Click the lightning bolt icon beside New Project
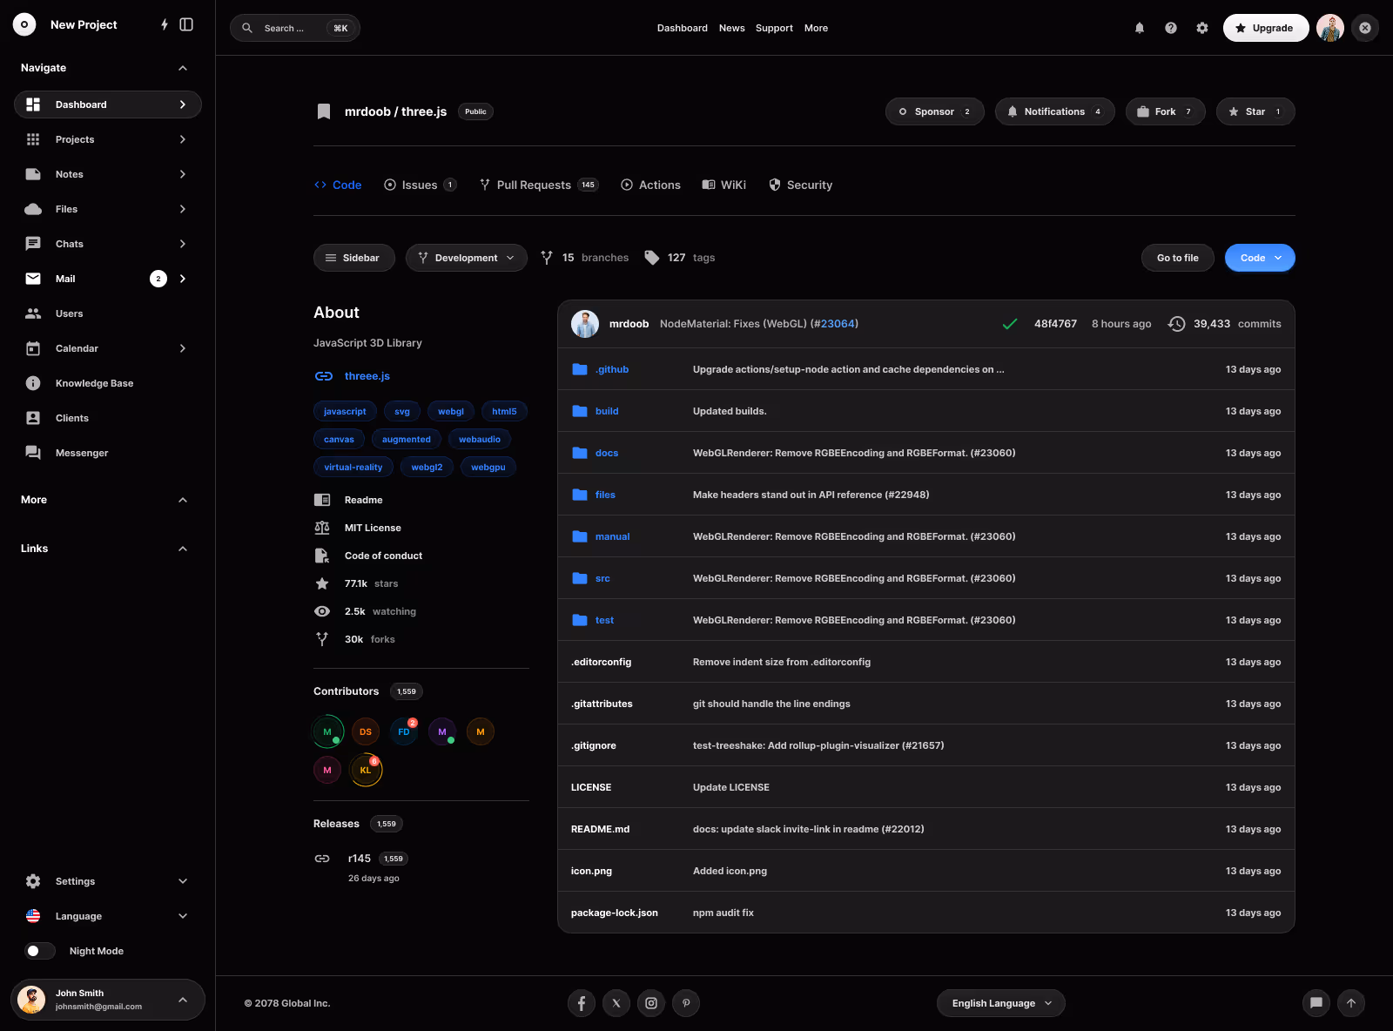 tap(165, 24)
